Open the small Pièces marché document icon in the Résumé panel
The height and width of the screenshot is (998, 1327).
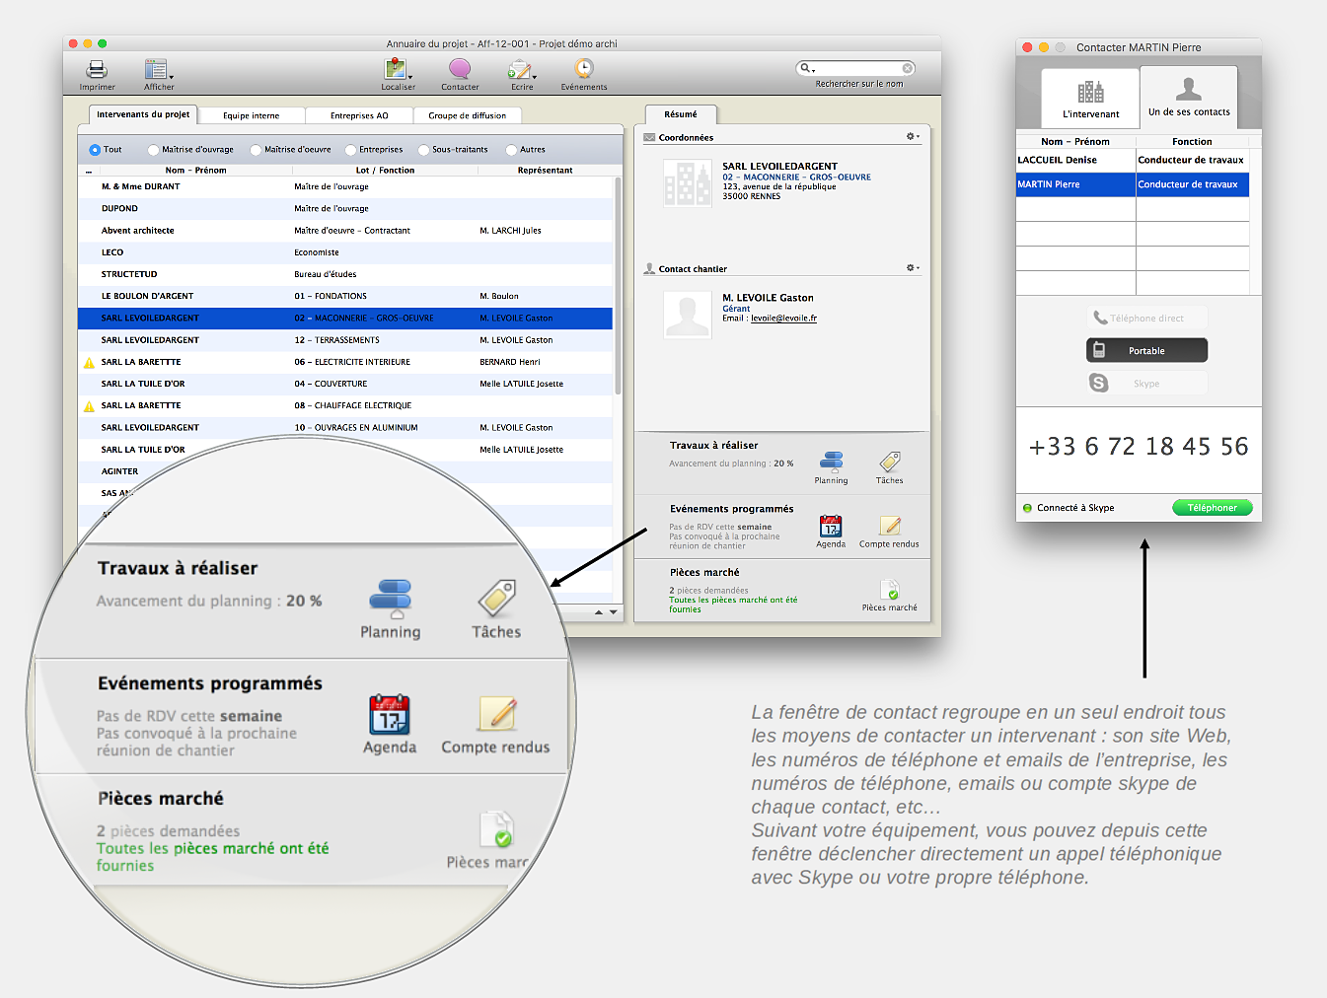pyautogui.click(x=890, y=590)
